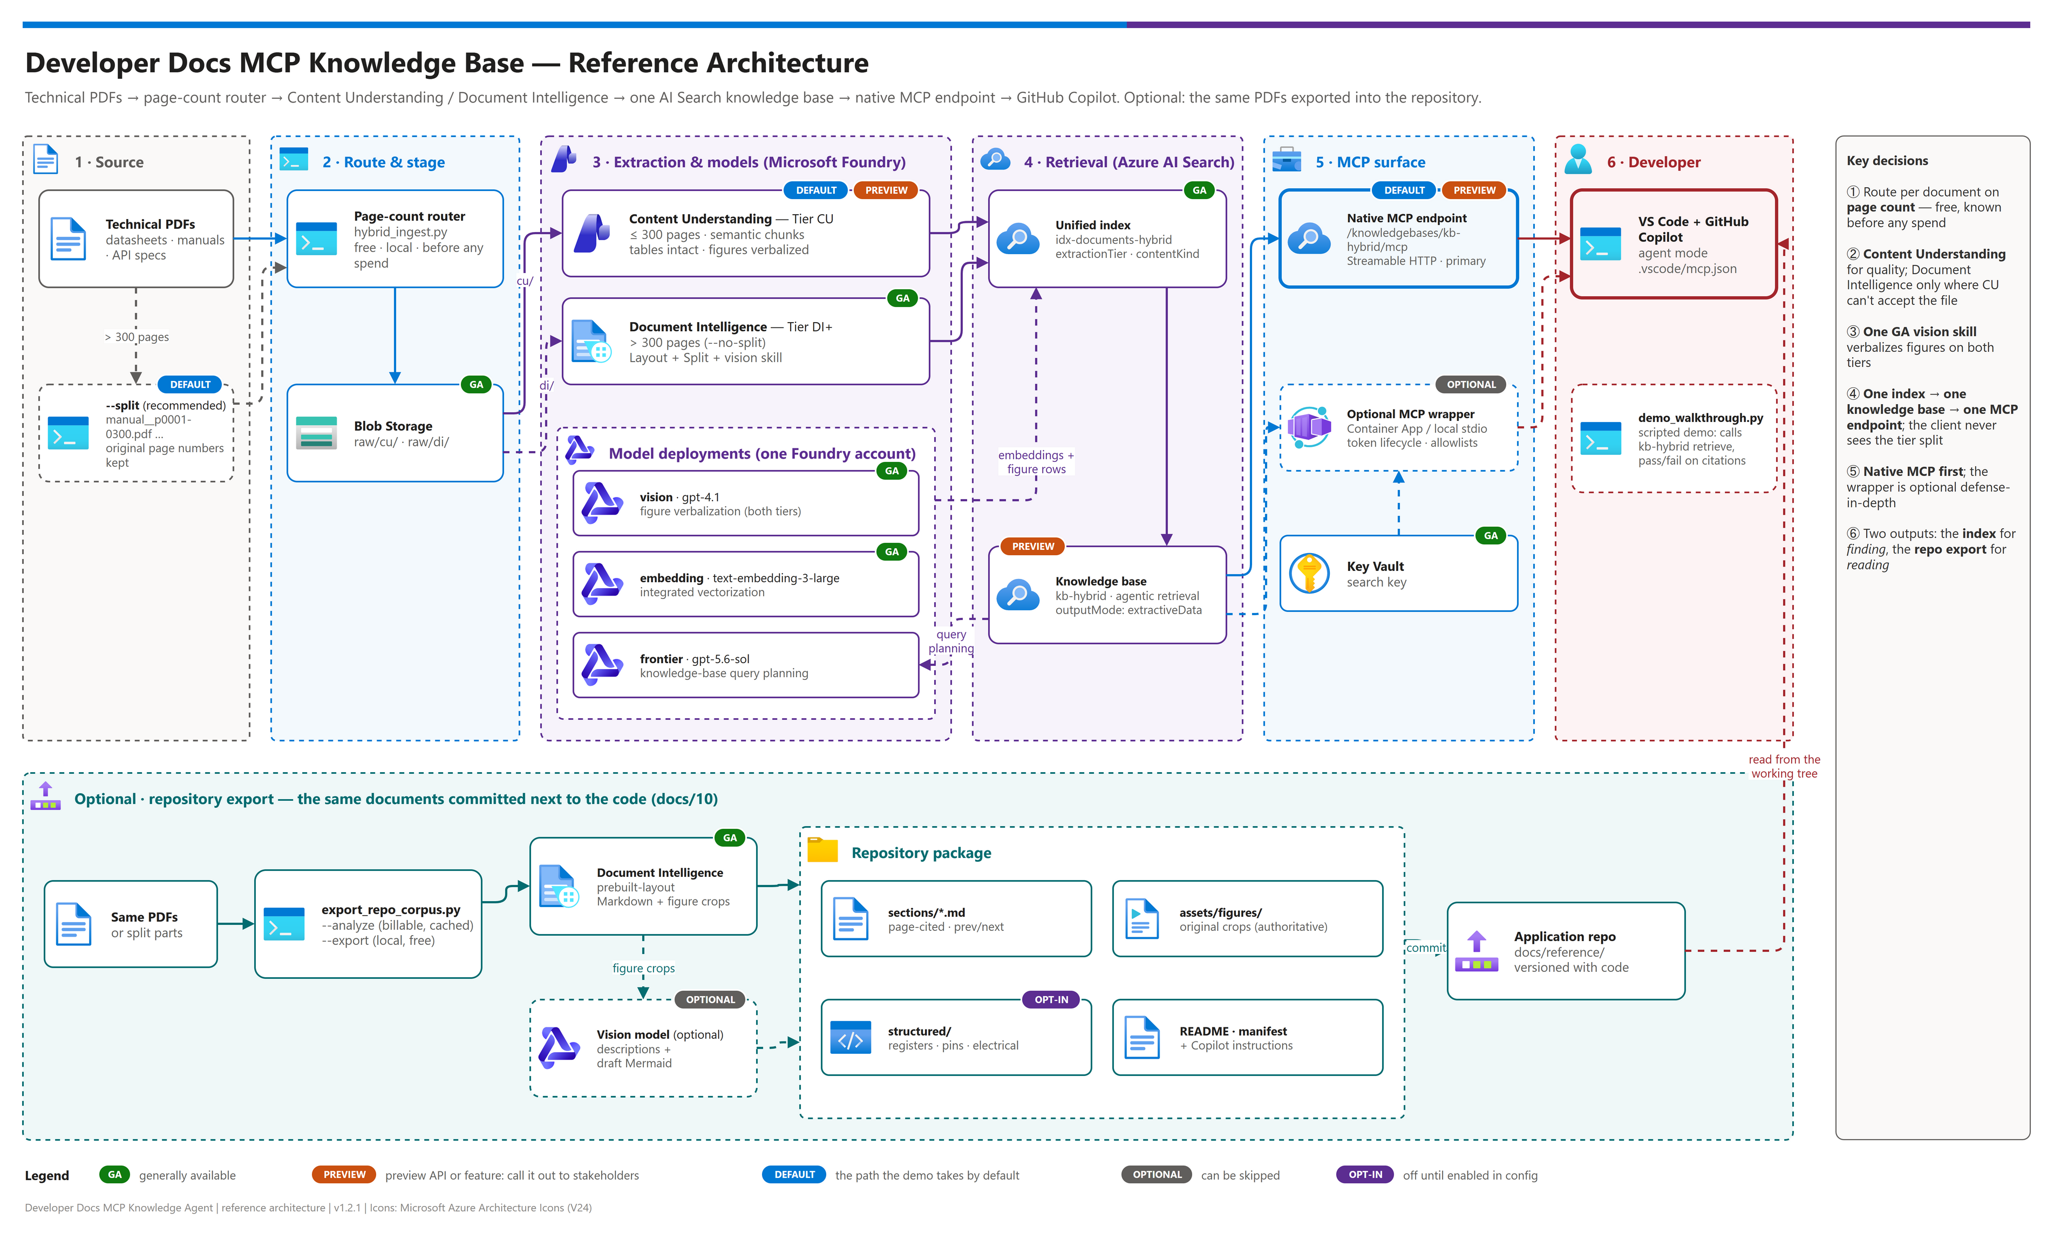
Task: Select the Native MCP endpoint icon
Action: [x=1310, y=239]
